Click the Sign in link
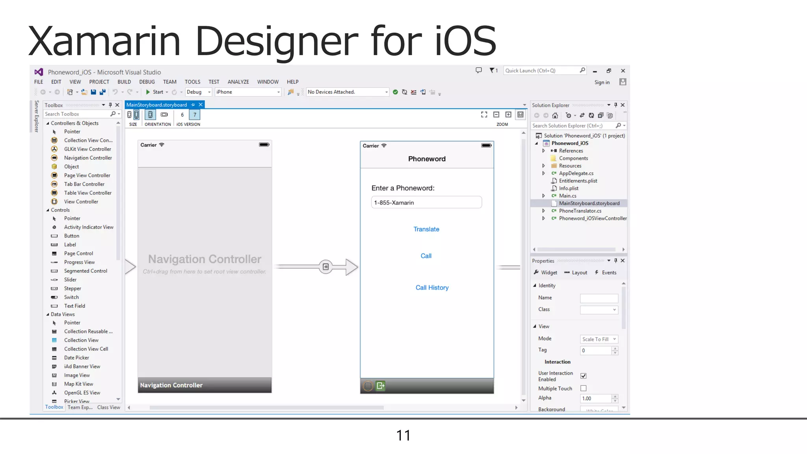 [602, 82]
